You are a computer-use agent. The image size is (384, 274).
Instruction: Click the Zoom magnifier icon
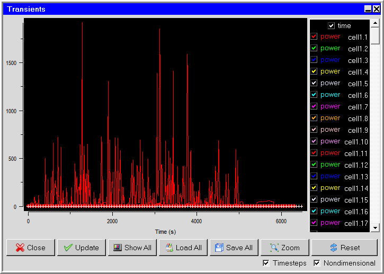pyautogui.click(x=274, y=248)
